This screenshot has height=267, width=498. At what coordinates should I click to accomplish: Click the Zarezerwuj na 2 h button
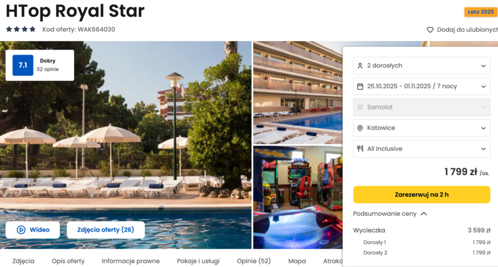point(421,194)
